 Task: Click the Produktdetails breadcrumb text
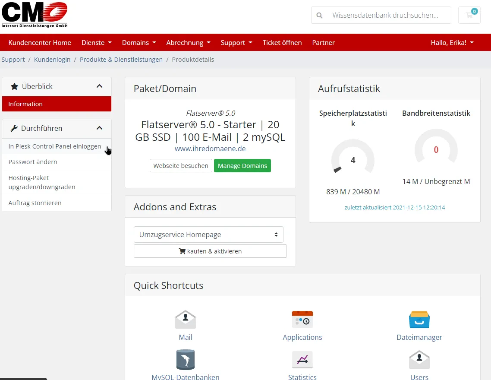[193, 60]
